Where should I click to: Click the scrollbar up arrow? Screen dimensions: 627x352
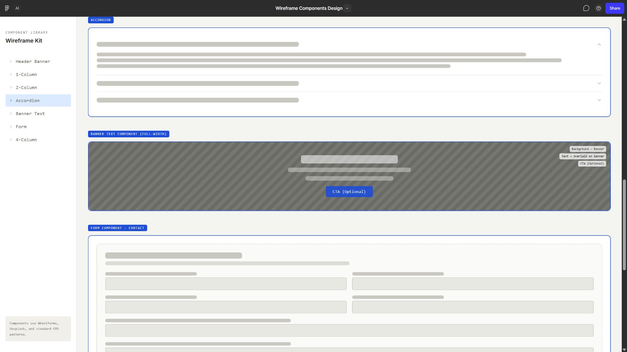click(x=624, y=19)
